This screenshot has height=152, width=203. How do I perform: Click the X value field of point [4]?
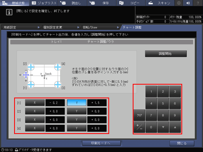pyautogui.click(x=55, y=128)
